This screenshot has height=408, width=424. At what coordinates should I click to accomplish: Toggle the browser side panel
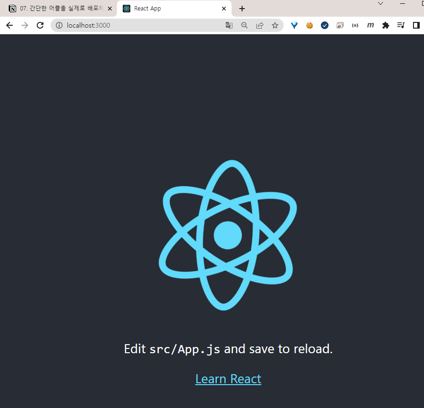tap(416, 25)
